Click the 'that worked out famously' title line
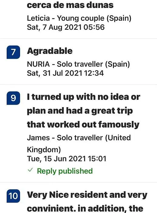 click(x=83, y=124)
